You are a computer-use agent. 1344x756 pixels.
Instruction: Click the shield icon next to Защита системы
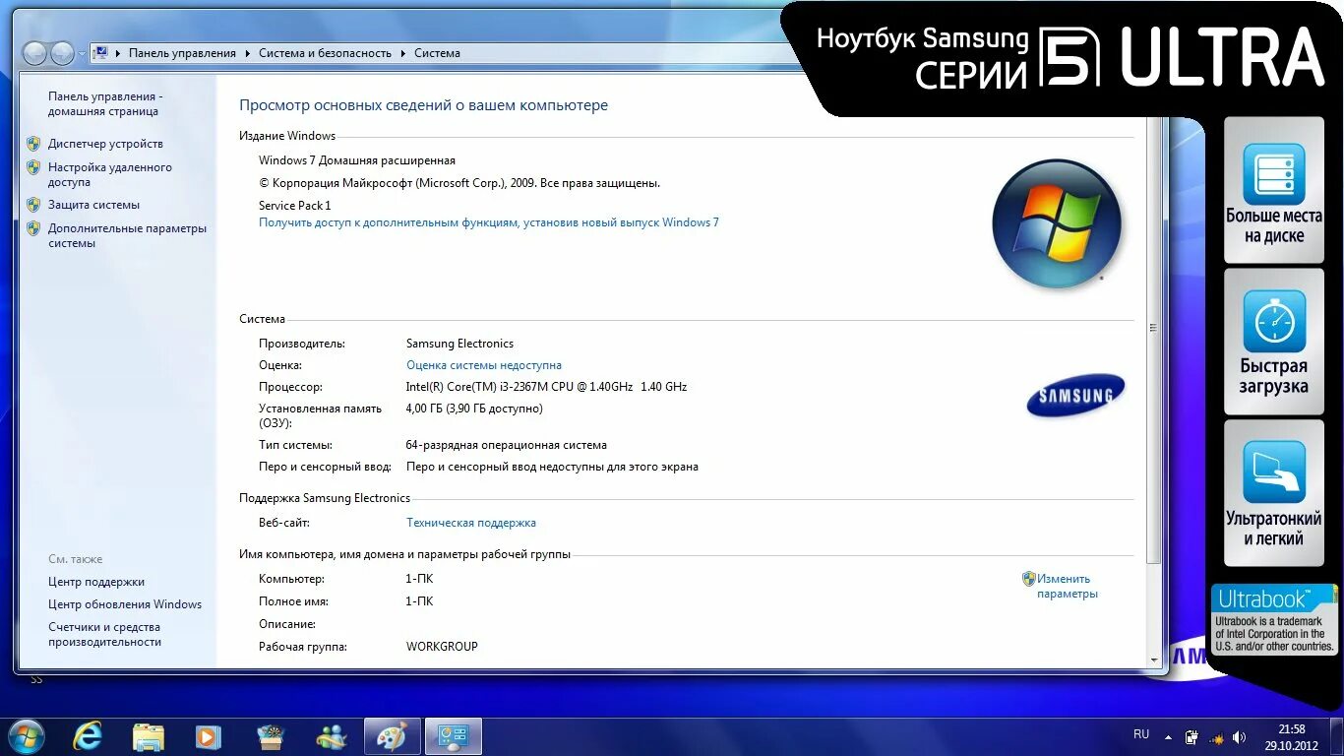click(x=33, y=205)
